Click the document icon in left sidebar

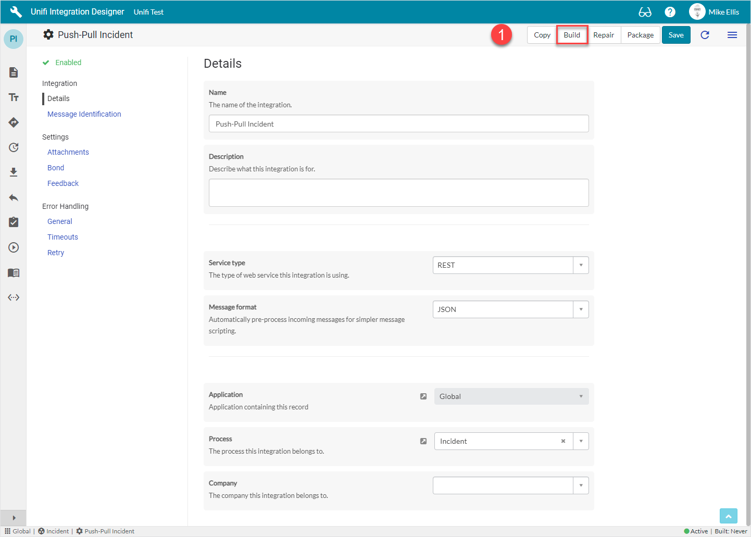coord(14,72)
